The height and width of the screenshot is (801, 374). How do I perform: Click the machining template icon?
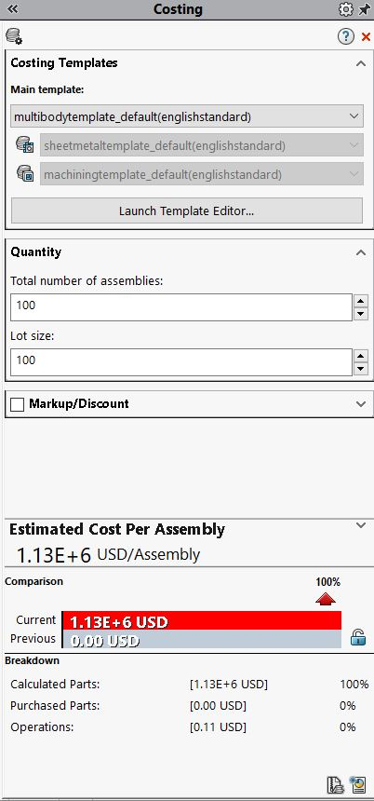point(24,173)
